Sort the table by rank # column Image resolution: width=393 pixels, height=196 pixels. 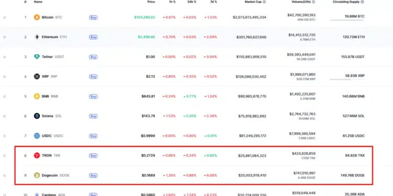tap(25, 2)
